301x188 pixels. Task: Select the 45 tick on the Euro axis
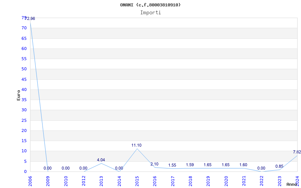point(24,79)
